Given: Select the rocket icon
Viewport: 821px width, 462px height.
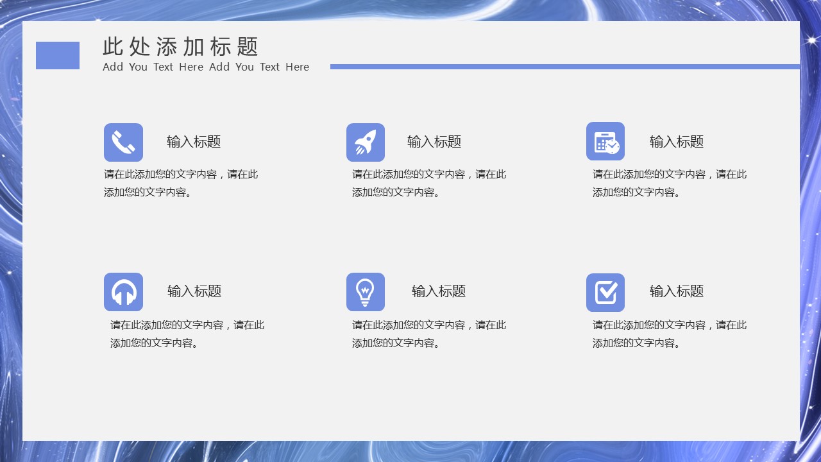Looking at the screenshot, I should pos(366,142).
